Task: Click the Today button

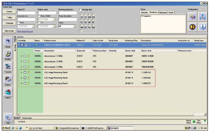Action: point(9,17)
